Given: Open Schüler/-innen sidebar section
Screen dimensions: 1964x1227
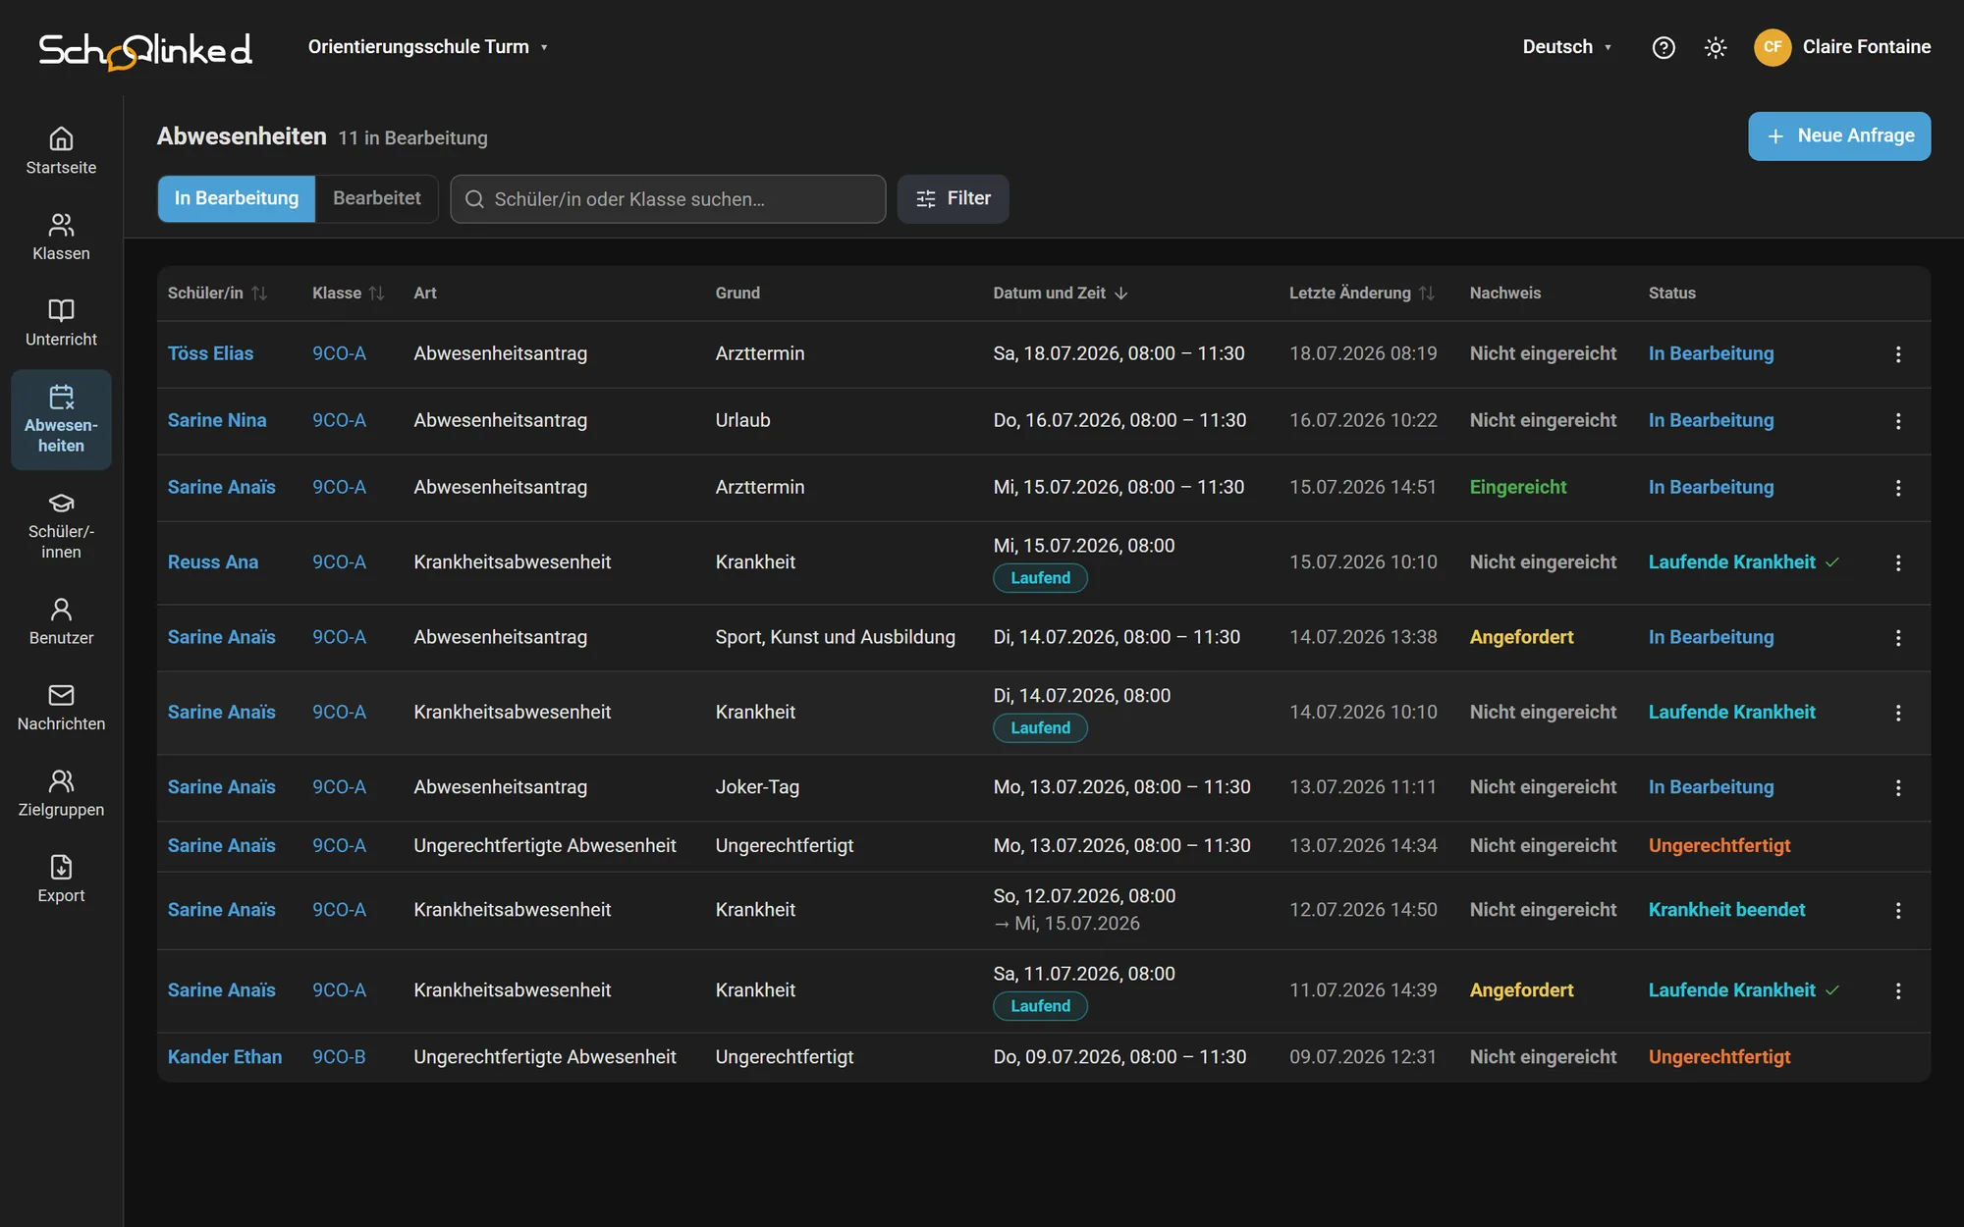Looking at the screenshot, I should (61, 526).
